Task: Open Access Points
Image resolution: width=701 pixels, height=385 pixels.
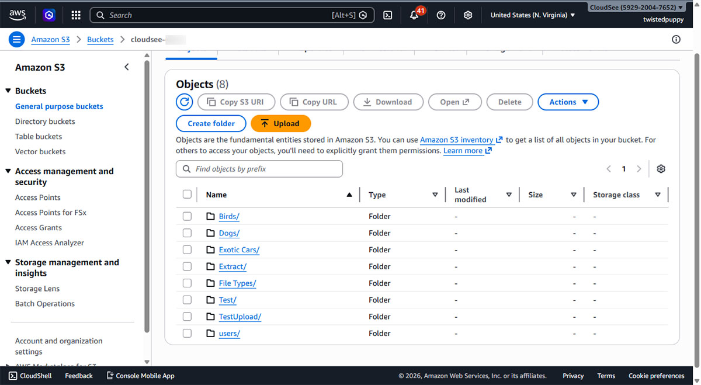Action: click(x=38, y=197)
